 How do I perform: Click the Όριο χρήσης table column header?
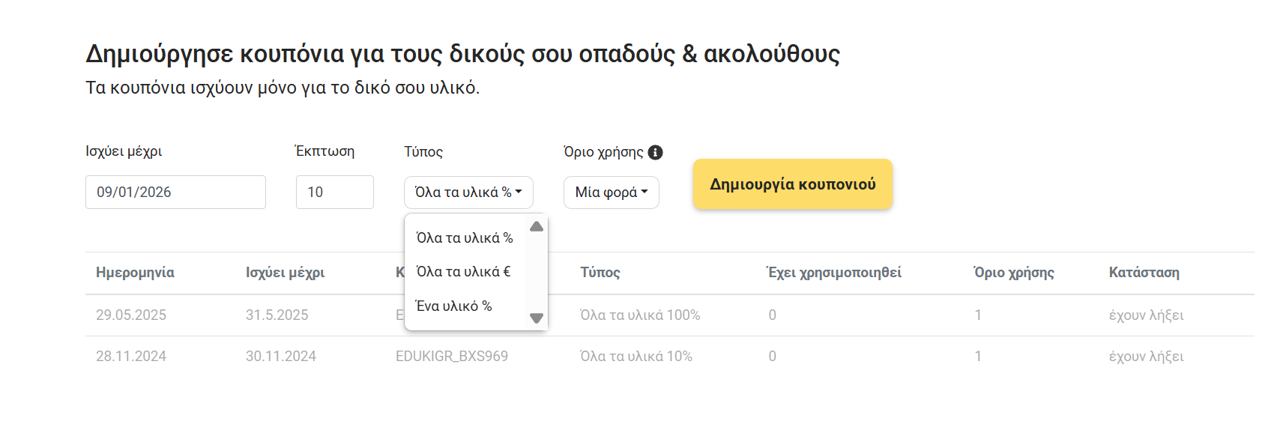tap(1014, 273)
